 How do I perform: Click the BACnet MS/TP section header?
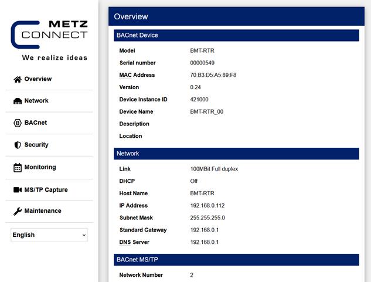[236, 260]
